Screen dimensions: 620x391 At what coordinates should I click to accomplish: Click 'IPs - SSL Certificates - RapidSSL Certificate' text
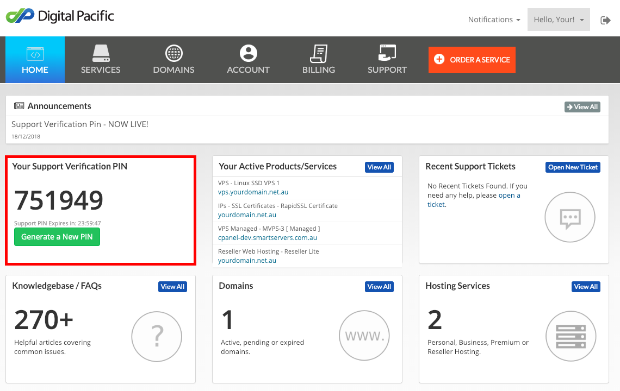click(278, 206)
